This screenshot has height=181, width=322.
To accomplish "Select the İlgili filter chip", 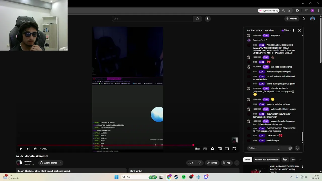I will coord(285,160).
